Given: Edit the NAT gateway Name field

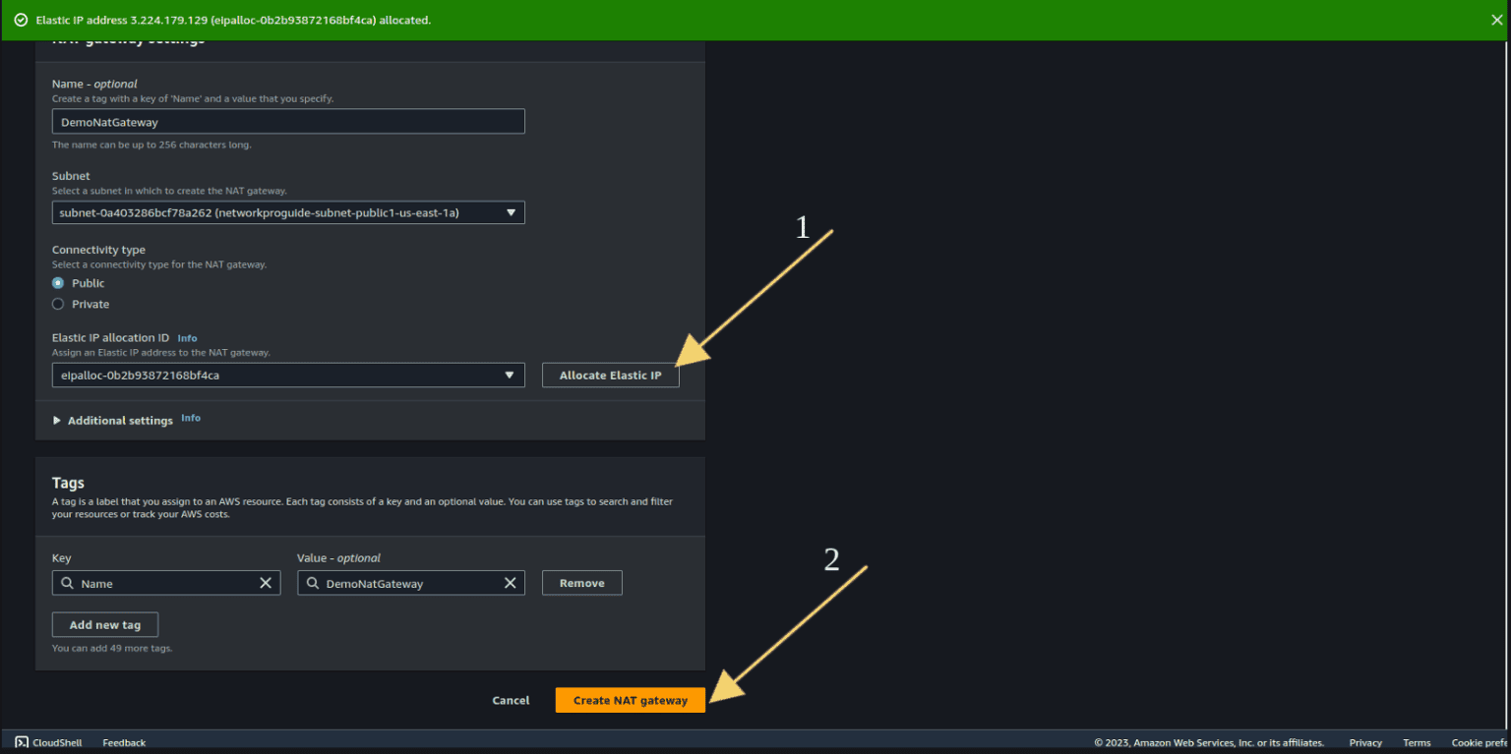Looking at the screenshot, I should click(x=288, y=121).
